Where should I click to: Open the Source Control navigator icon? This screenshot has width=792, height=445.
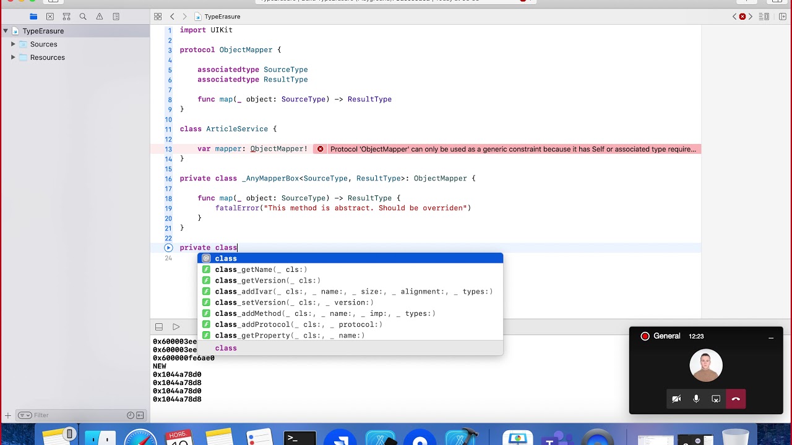[50, 17]
